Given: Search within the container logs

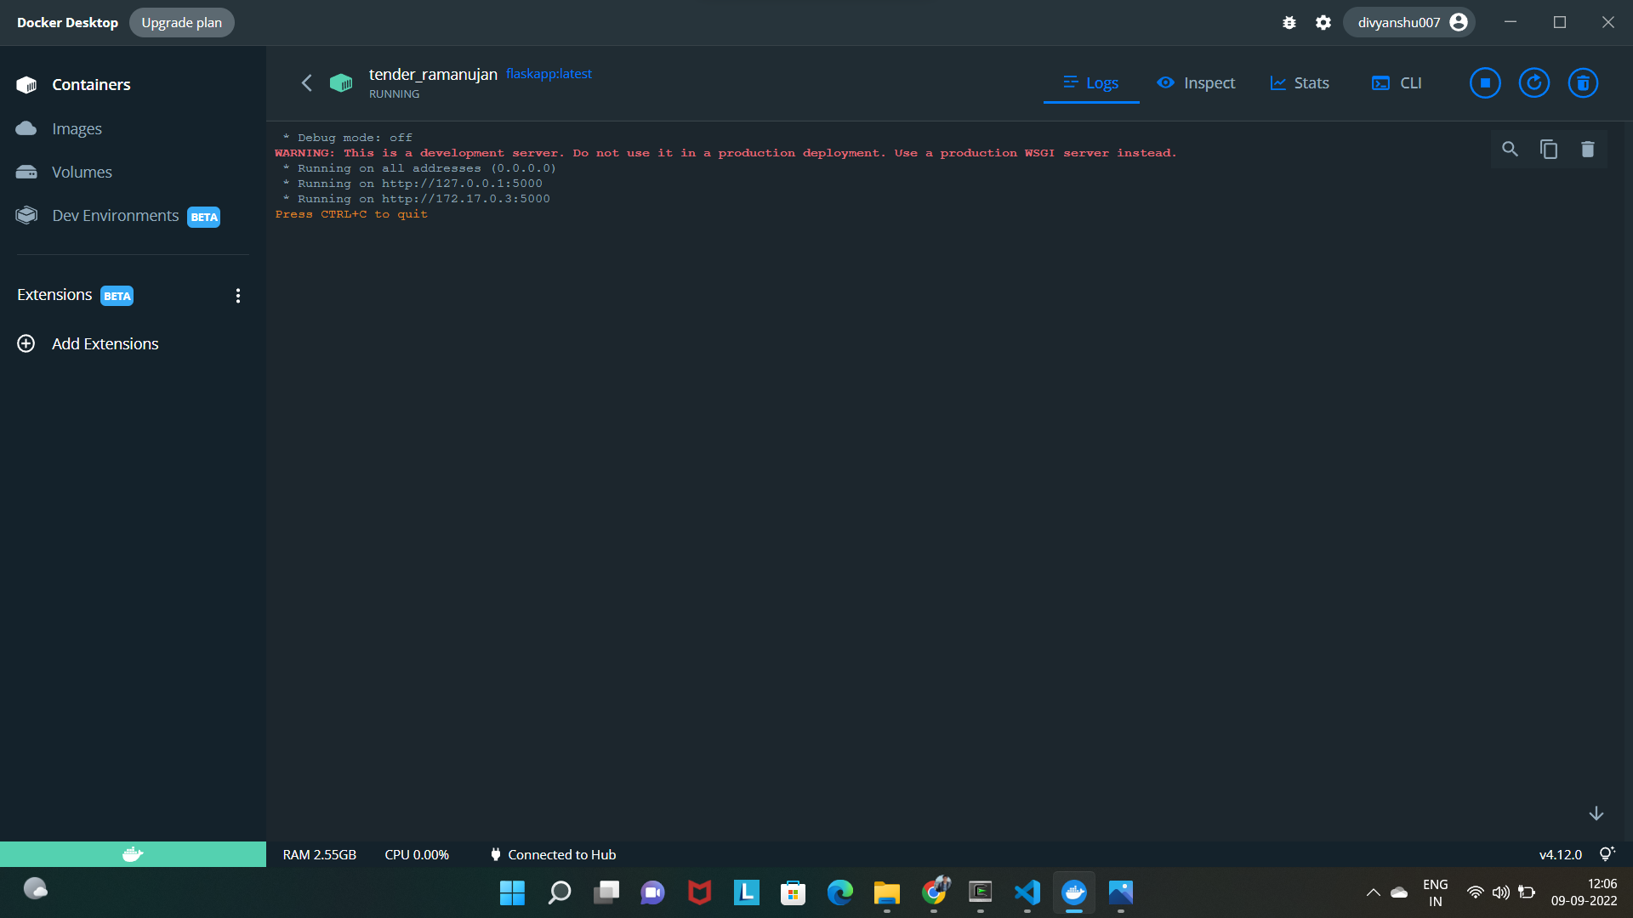Looking at the screenshot, I should point(1510,148).
